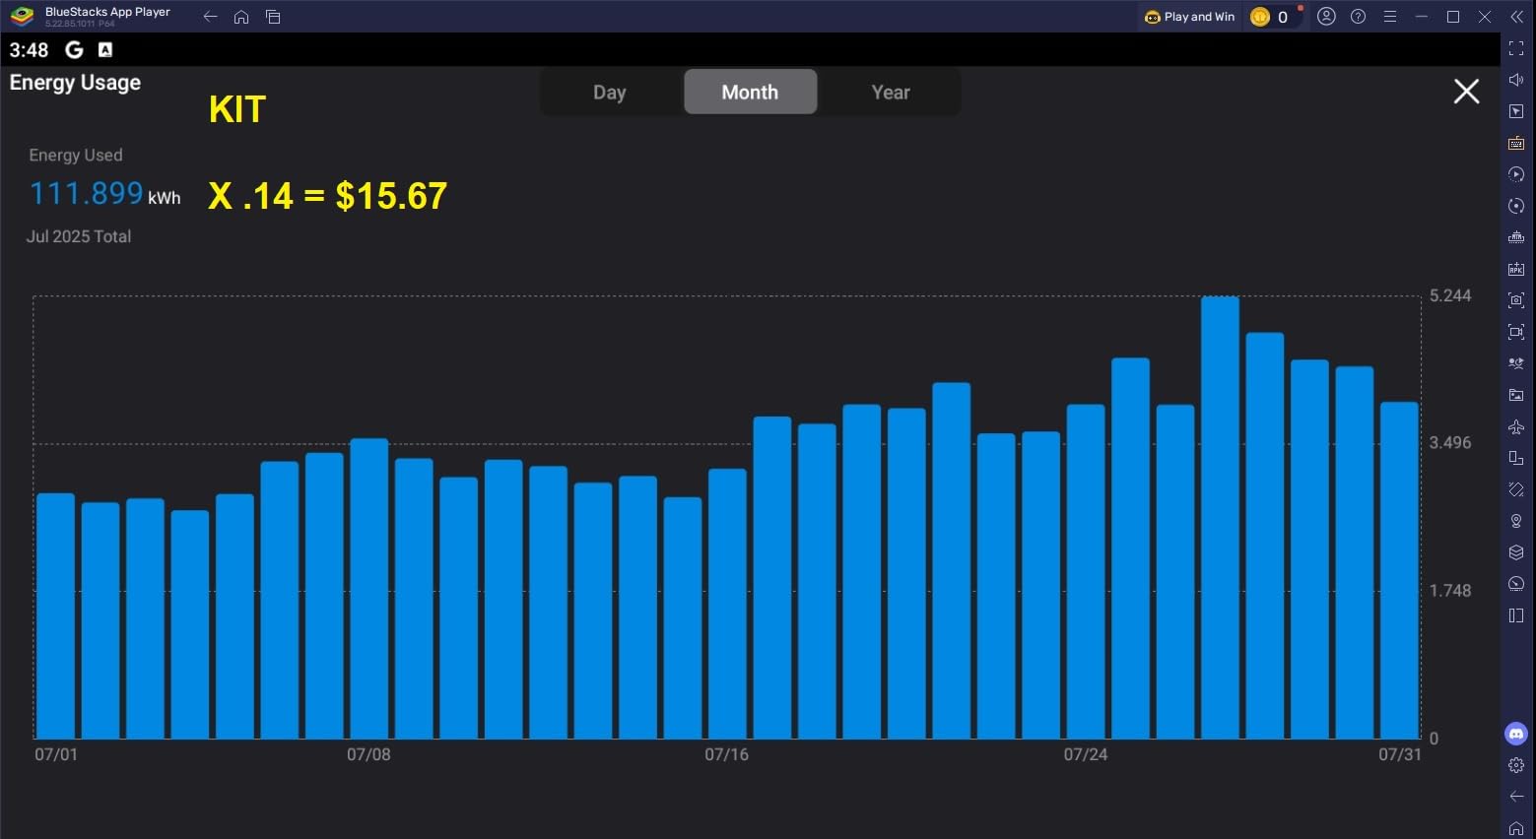1536x839 pixels.
Task: Click the first bar for 07/01
Action: click(55, 615)
